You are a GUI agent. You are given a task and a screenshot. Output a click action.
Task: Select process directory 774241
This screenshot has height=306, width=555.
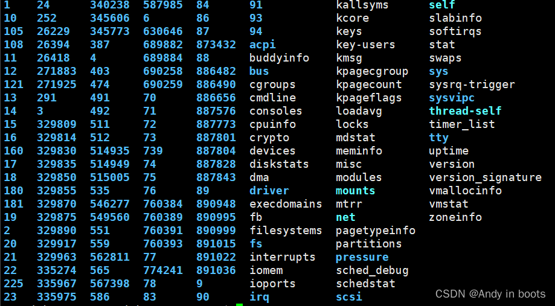coord(163,270)
